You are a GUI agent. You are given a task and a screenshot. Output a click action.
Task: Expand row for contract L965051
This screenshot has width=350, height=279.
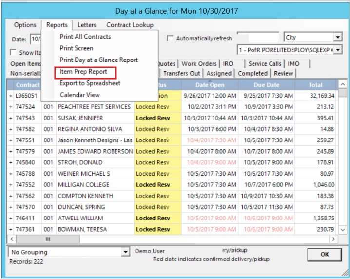(x=10, y=96)
